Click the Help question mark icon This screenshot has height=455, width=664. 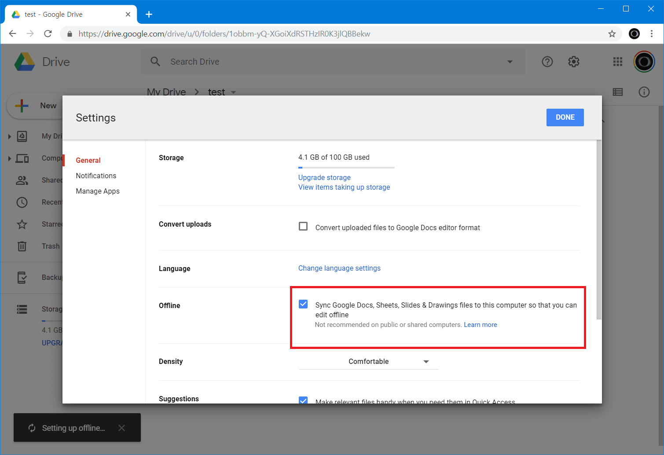547,62
